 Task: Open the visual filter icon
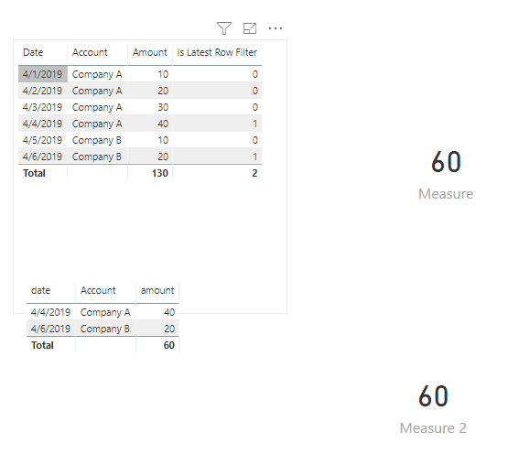(224, 28)
